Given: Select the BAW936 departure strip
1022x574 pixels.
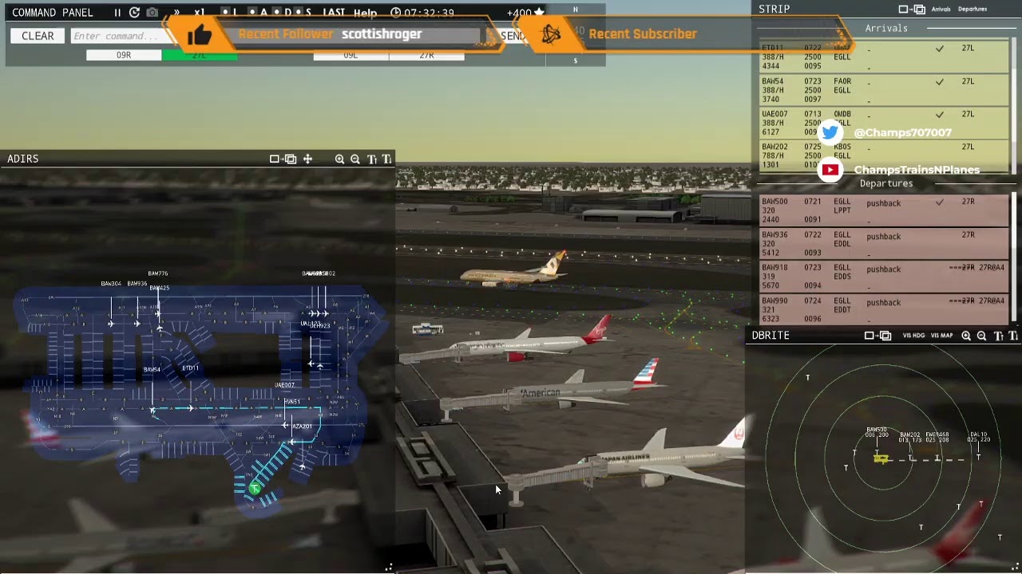Looking at the screenshot, I should tap(884, 244).
